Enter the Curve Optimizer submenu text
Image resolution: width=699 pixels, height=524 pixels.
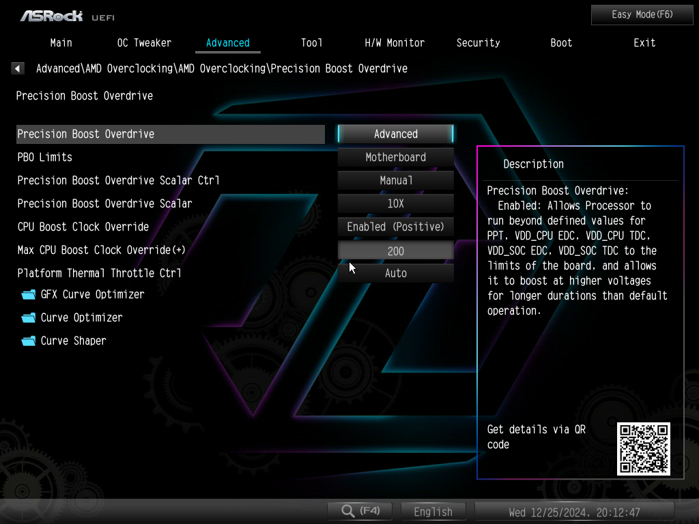(x=82, y=318)
